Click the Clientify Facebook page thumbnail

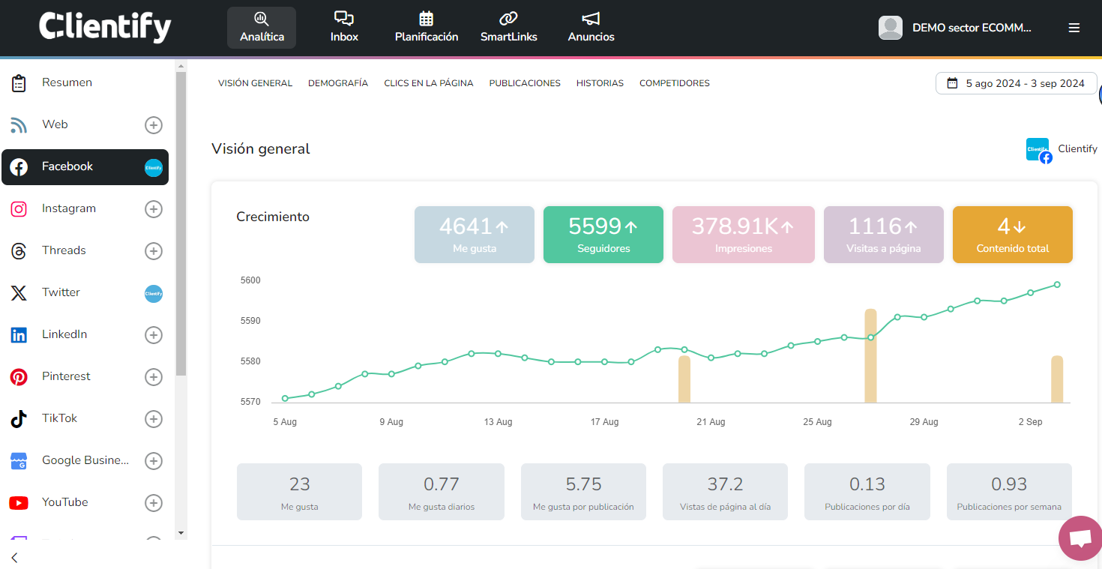pyautogui.click(x=1038, y=150)
